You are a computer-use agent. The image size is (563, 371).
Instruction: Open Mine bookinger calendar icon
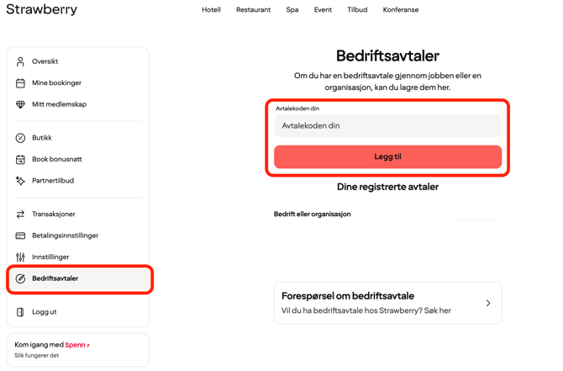20,83
